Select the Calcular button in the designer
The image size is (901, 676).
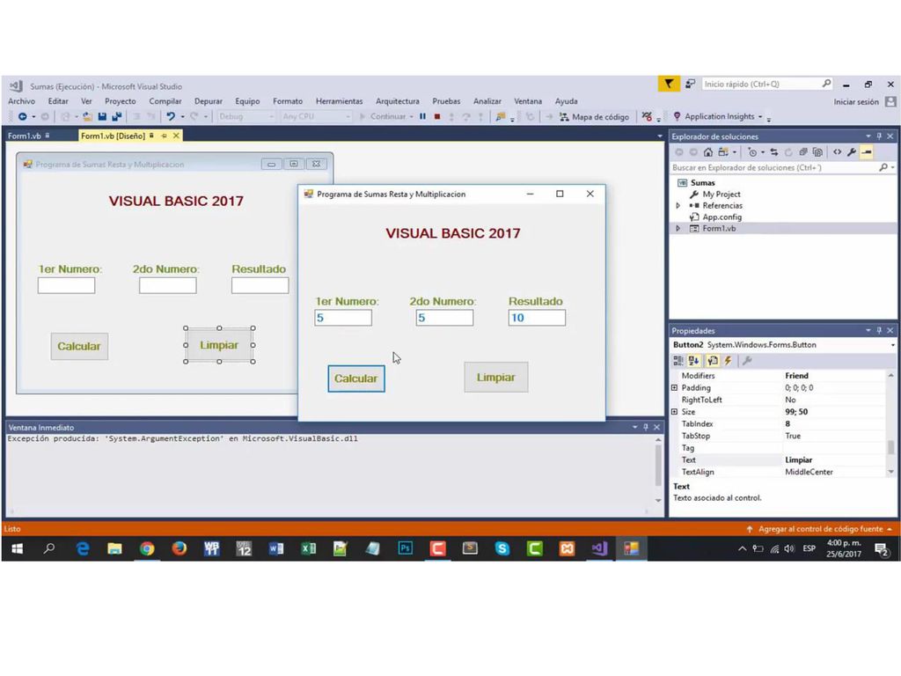point(79,346)
